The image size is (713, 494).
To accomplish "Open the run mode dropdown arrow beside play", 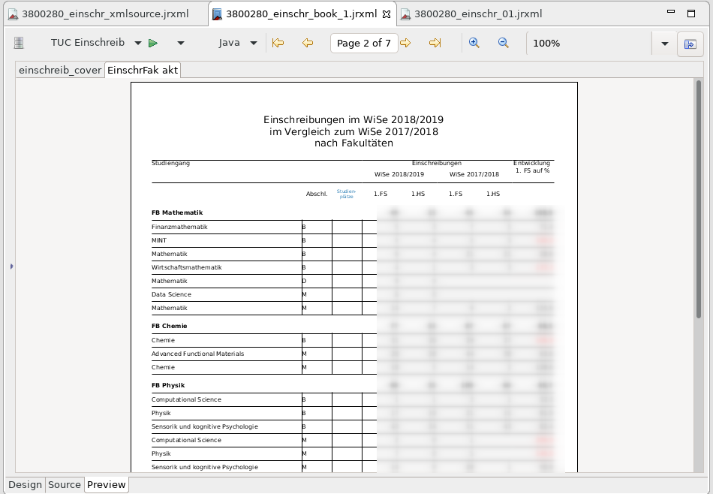I will pyautogui.click(x=181, y=44).
